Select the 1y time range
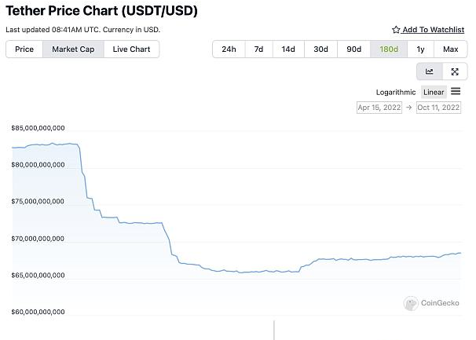 click(420, 49)
